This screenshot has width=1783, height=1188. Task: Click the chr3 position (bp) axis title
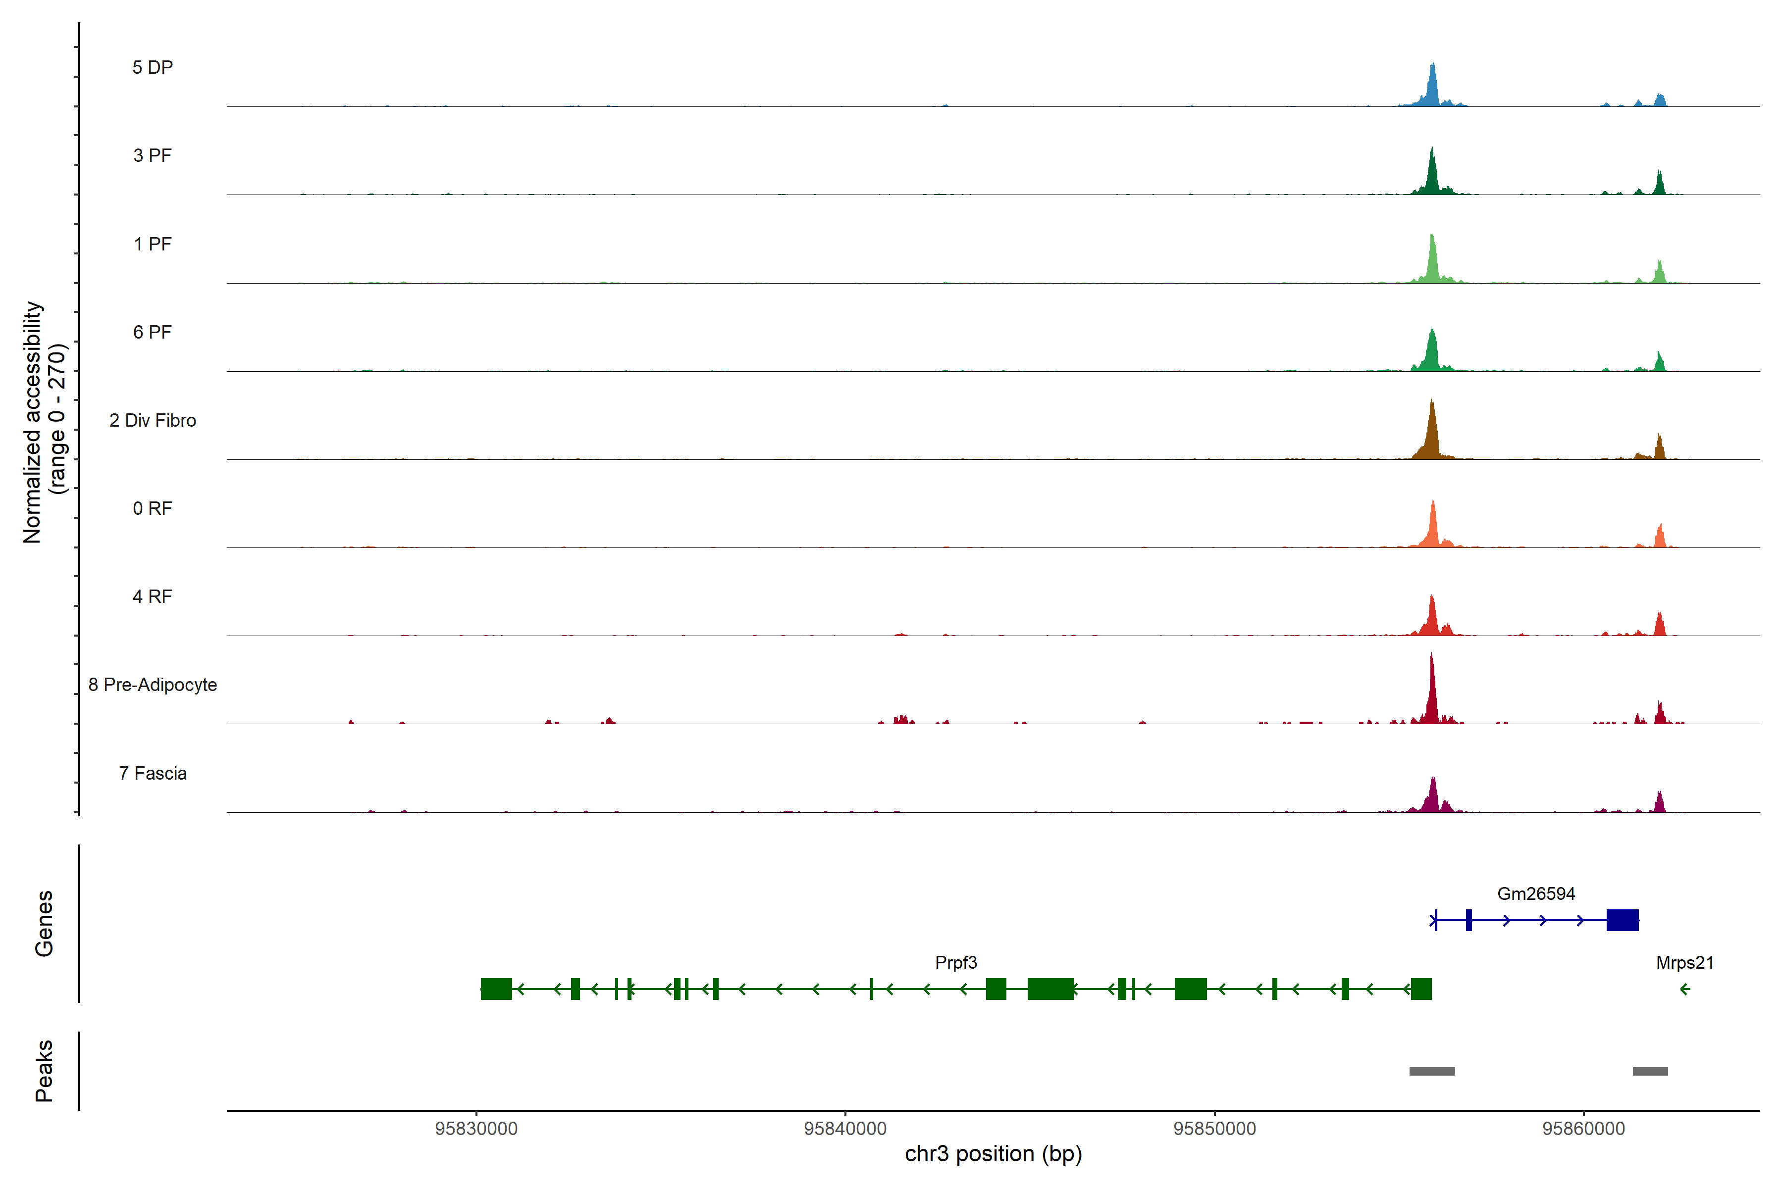[x=993, y=1154]
